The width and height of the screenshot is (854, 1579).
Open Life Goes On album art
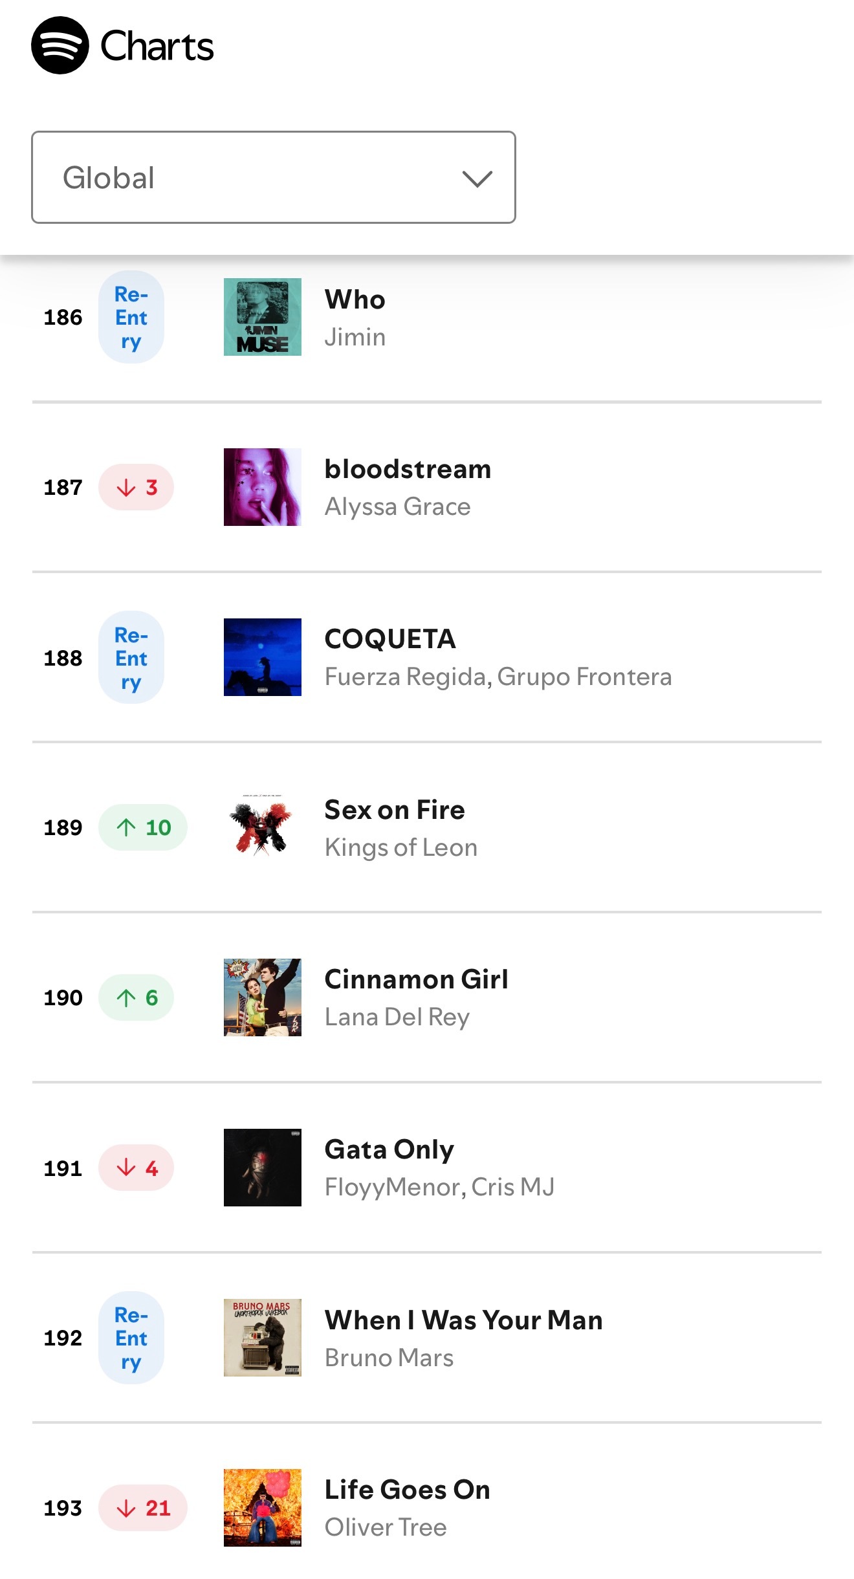263,1508
